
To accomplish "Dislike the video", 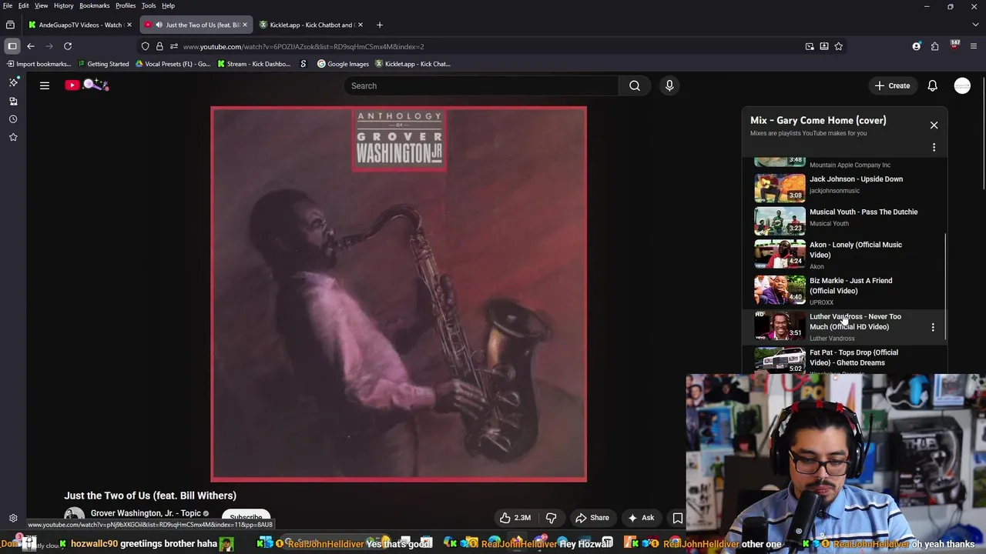I will [551, 518].
